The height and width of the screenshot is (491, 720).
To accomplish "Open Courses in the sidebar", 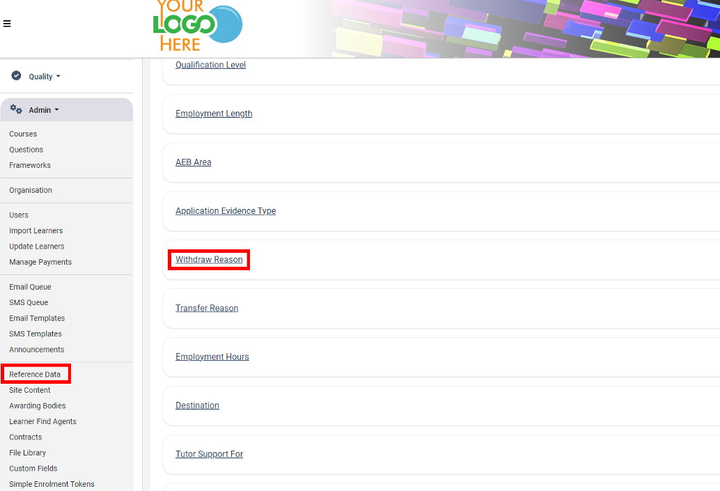I will [23, 134].
